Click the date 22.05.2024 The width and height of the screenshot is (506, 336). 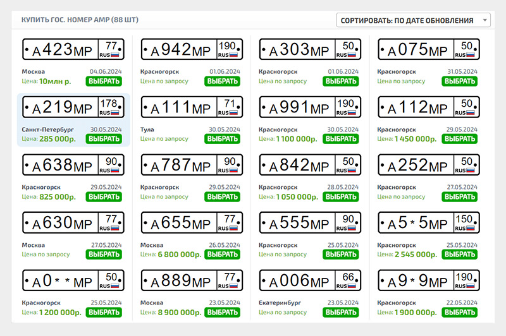[462, 303]
